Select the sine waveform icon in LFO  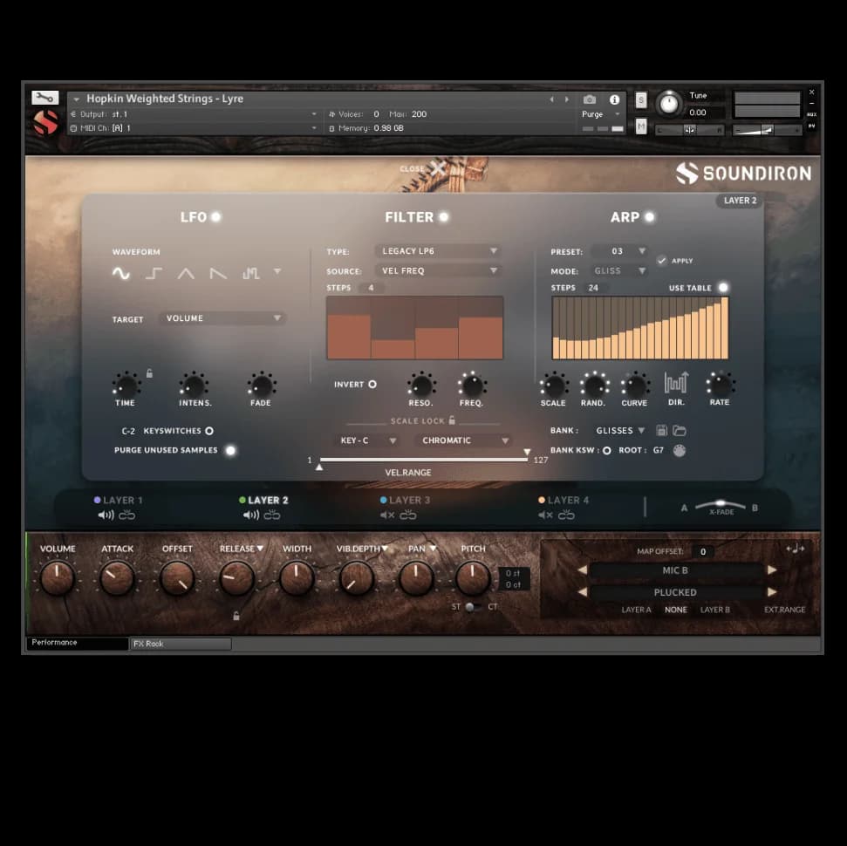120,274
